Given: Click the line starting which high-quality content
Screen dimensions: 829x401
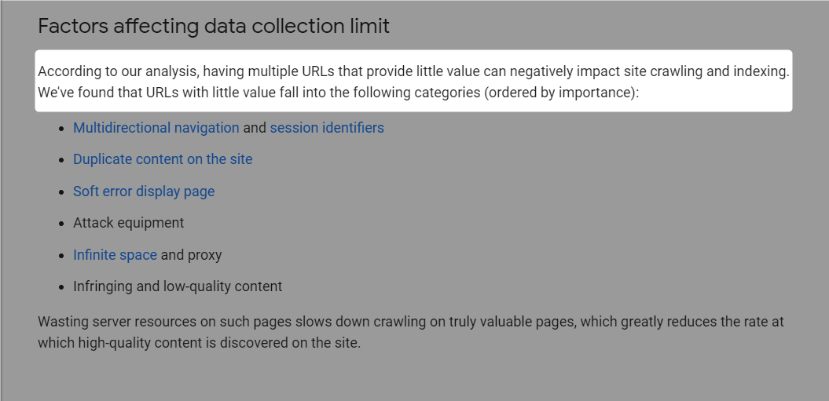Looking at the screenshot, I should tap(199, 343).
